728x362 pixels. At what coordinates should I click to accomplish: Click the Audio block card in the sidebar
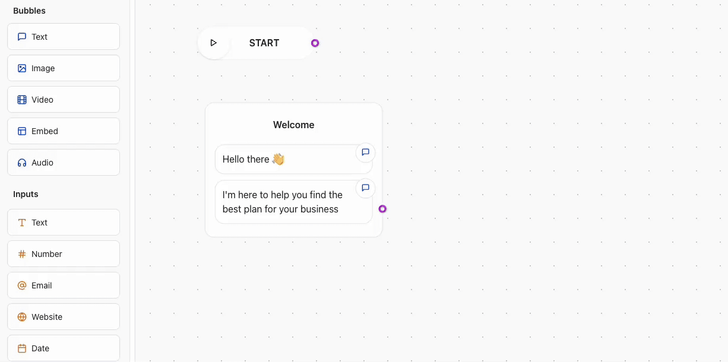click(63, 162)
